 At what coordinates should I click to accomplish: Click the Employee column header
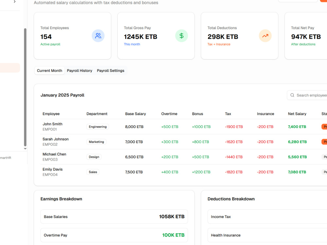click(x=51, y=114)
